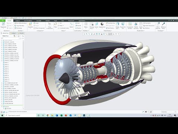
Task: Click the Parameters button
Action: pos(147,23)
